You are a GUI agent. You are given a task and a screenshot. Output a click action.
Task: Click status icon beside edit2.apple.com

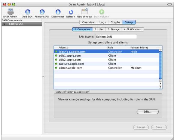pos(56,60)
